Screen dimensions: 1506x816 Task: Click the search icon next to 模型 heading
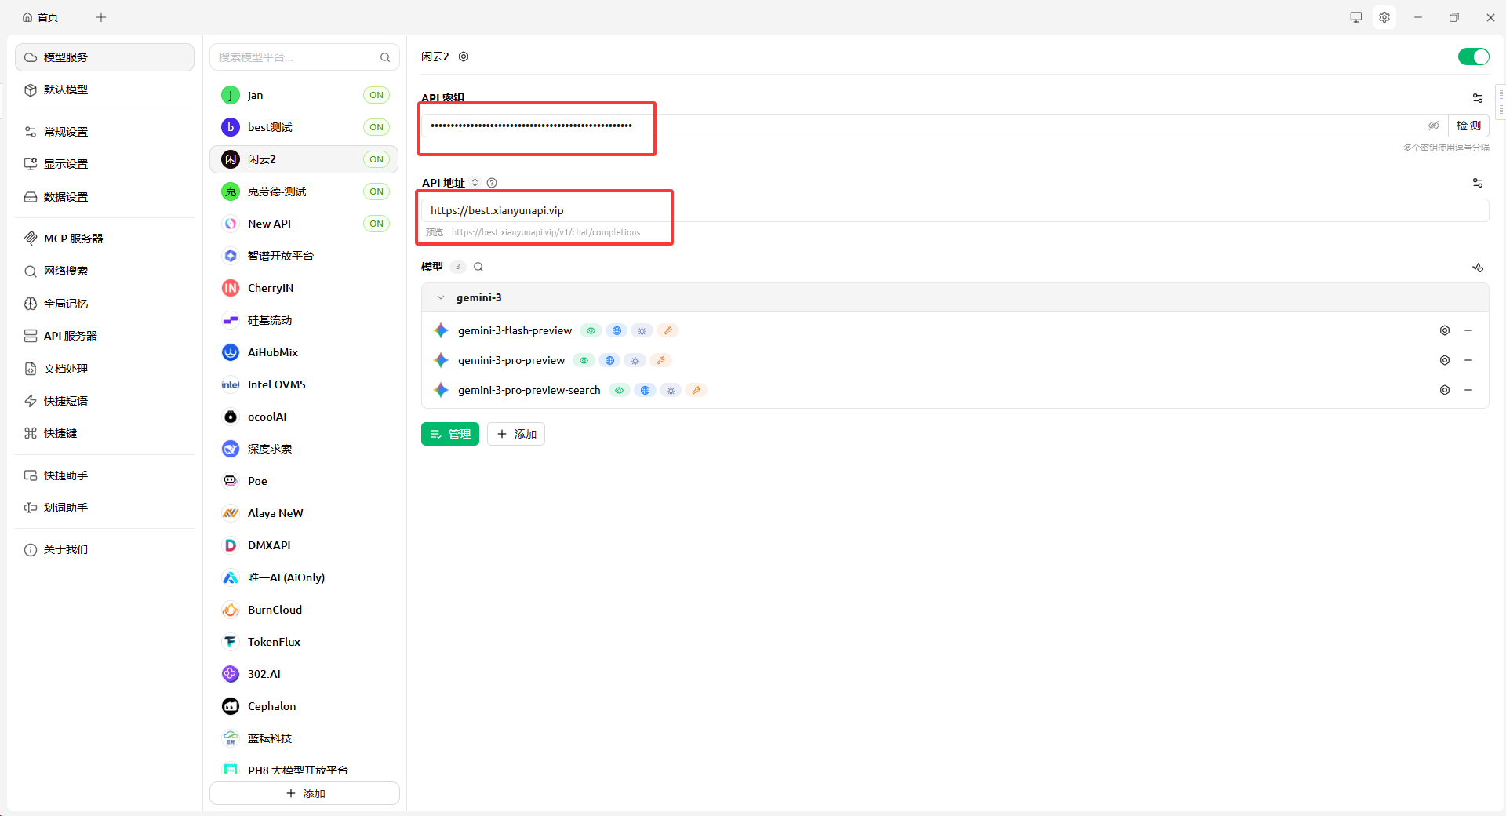(x=478, y=267)
